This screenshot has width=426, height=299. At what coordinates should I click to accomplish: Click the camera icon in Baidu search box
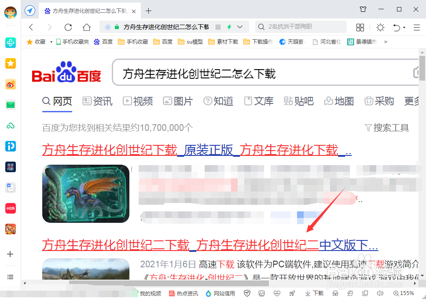point(416,73)
